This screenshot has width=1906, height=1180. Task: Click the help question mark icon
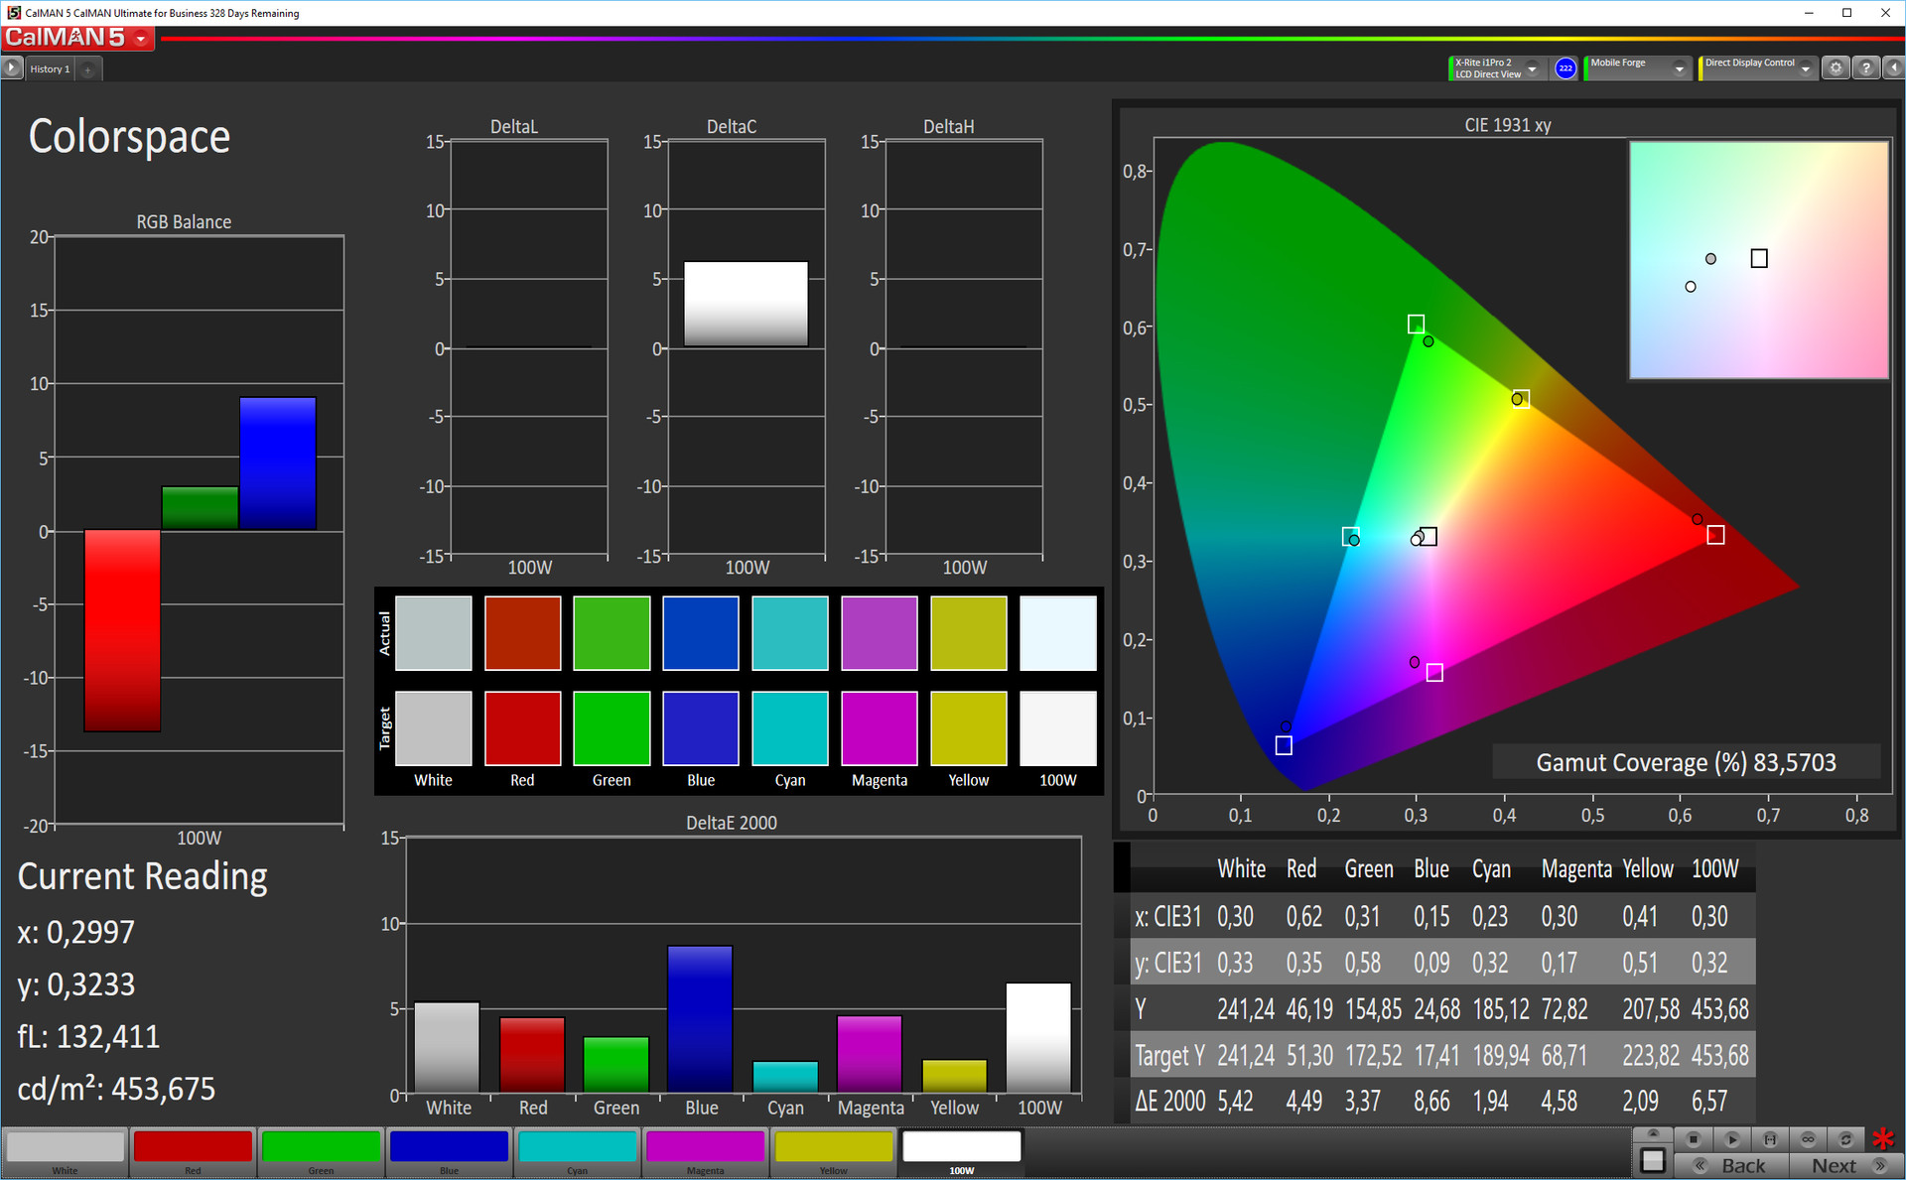(1866, 68)
